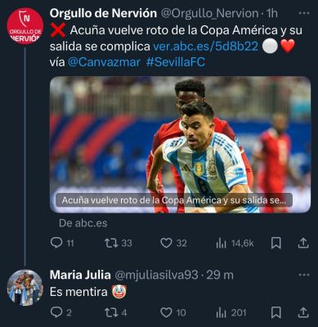Open the Acuña article preview image
Viewport: 318px width, 327px height.
click(x=180, y=145)
